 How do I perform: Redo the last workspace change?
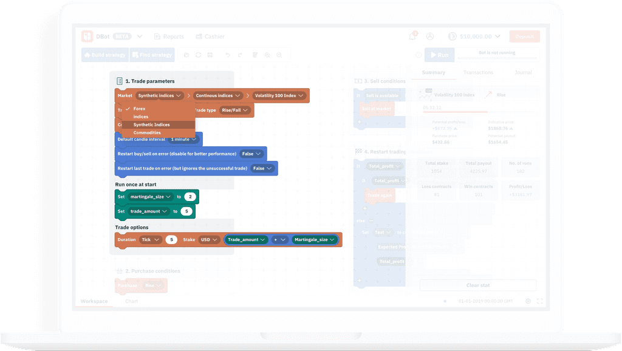click(x=240, y=55)
